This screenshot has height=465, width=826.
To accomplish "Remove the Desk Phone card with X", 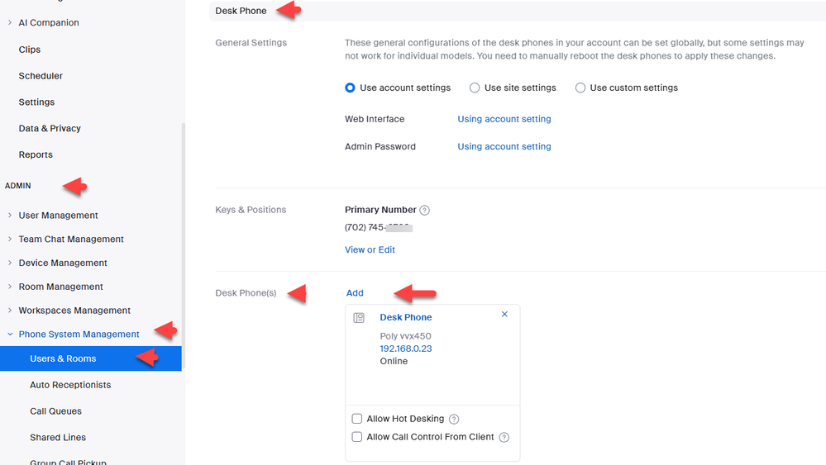I will (x=504, y=315).
